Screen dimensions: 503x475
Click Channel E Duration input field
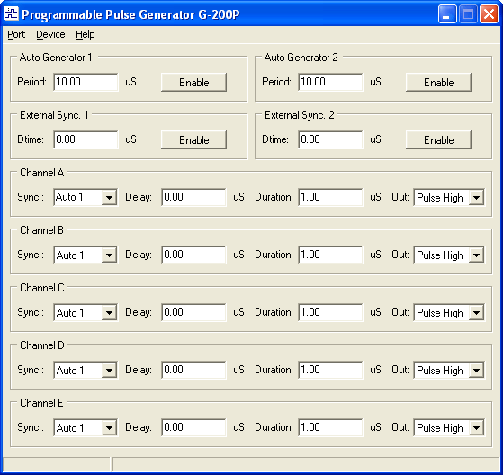(x=330, y=427)
